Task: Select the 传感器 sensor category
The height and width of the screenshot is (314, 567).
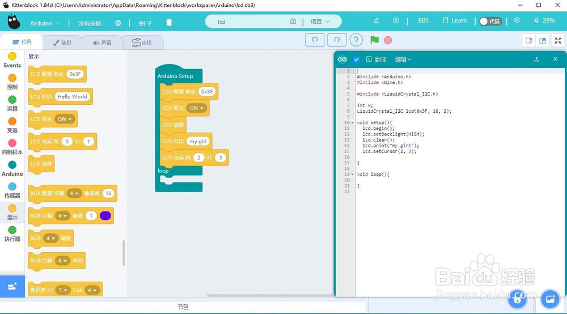Action: [x=12, y=190]
